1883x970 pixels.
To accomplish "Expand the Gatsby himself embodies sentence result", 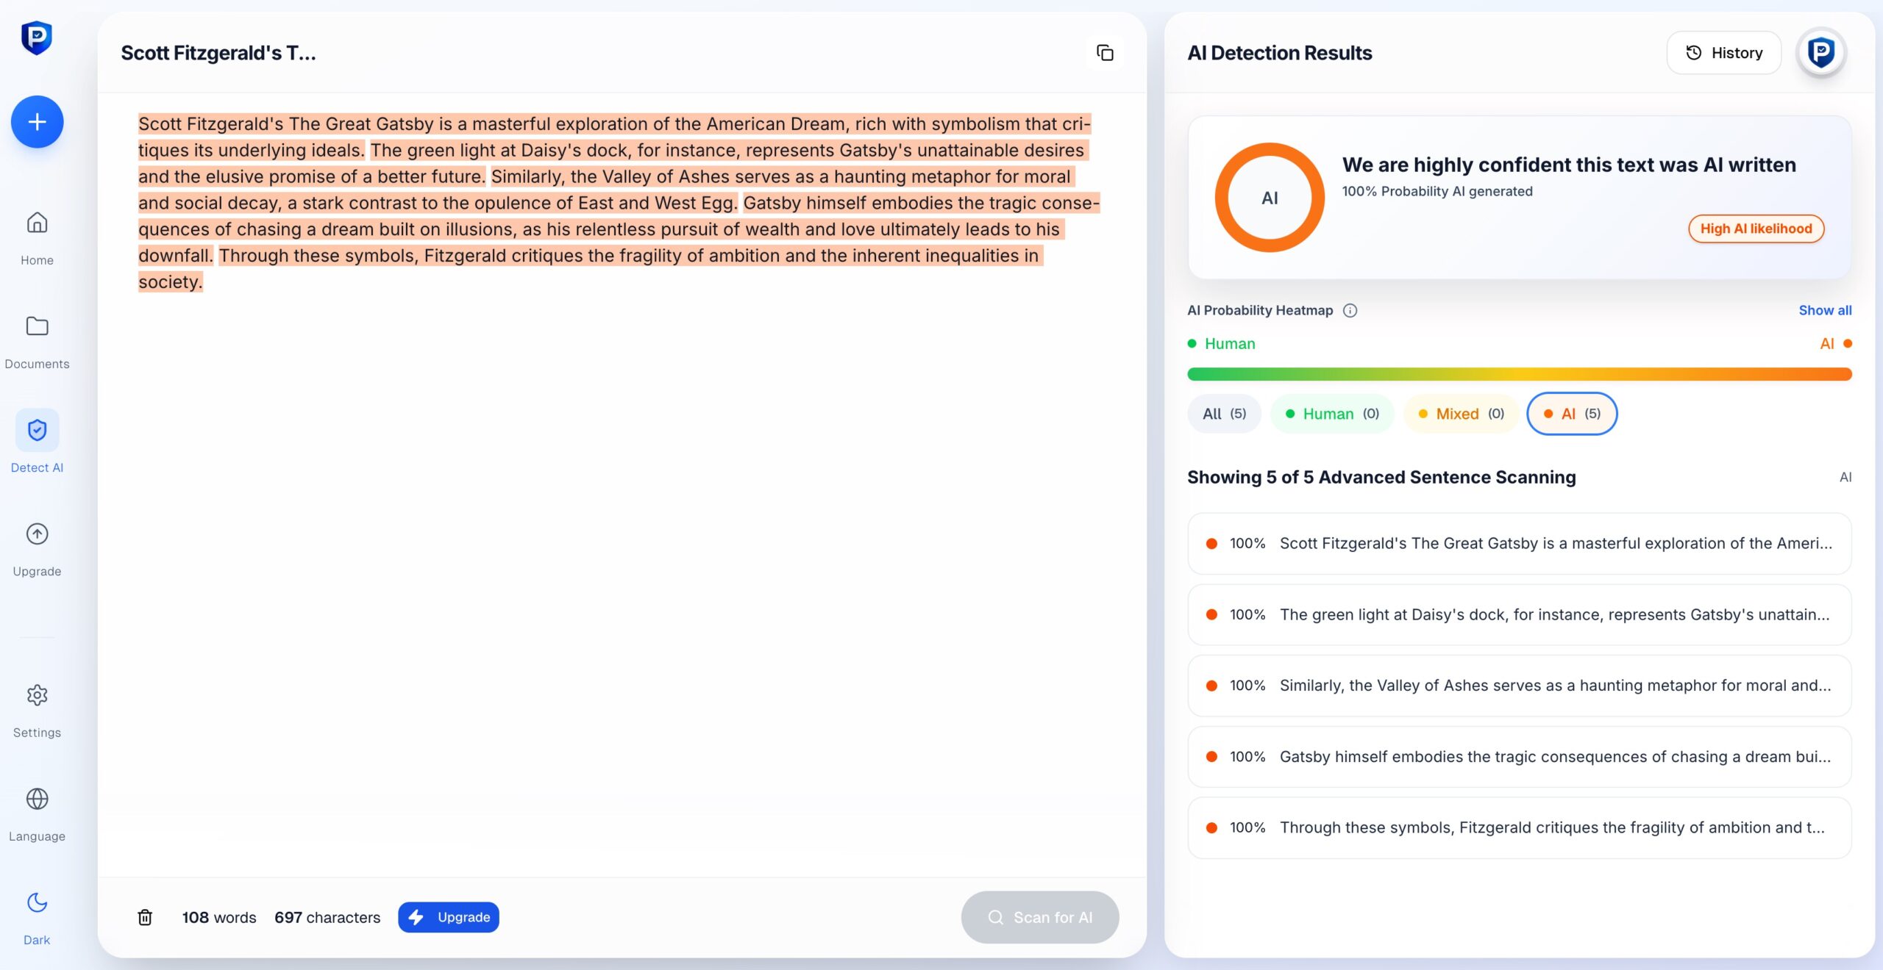I will [1519, 757].
